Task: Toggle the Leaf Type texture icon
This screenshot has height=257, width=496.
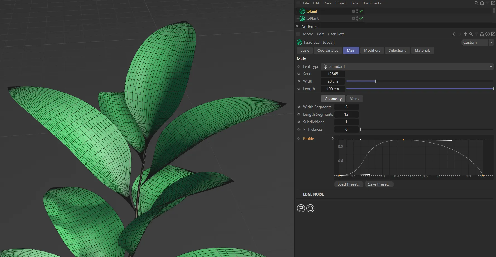Action: pyautogui.click(x=325, y=66)
